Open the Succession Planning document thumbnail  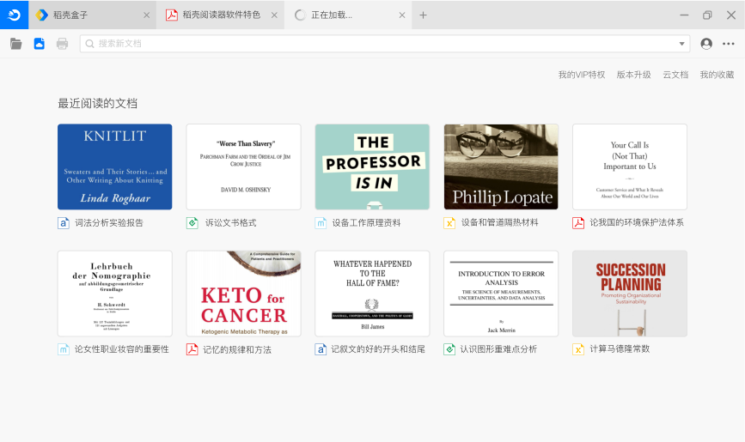point(630,294)
